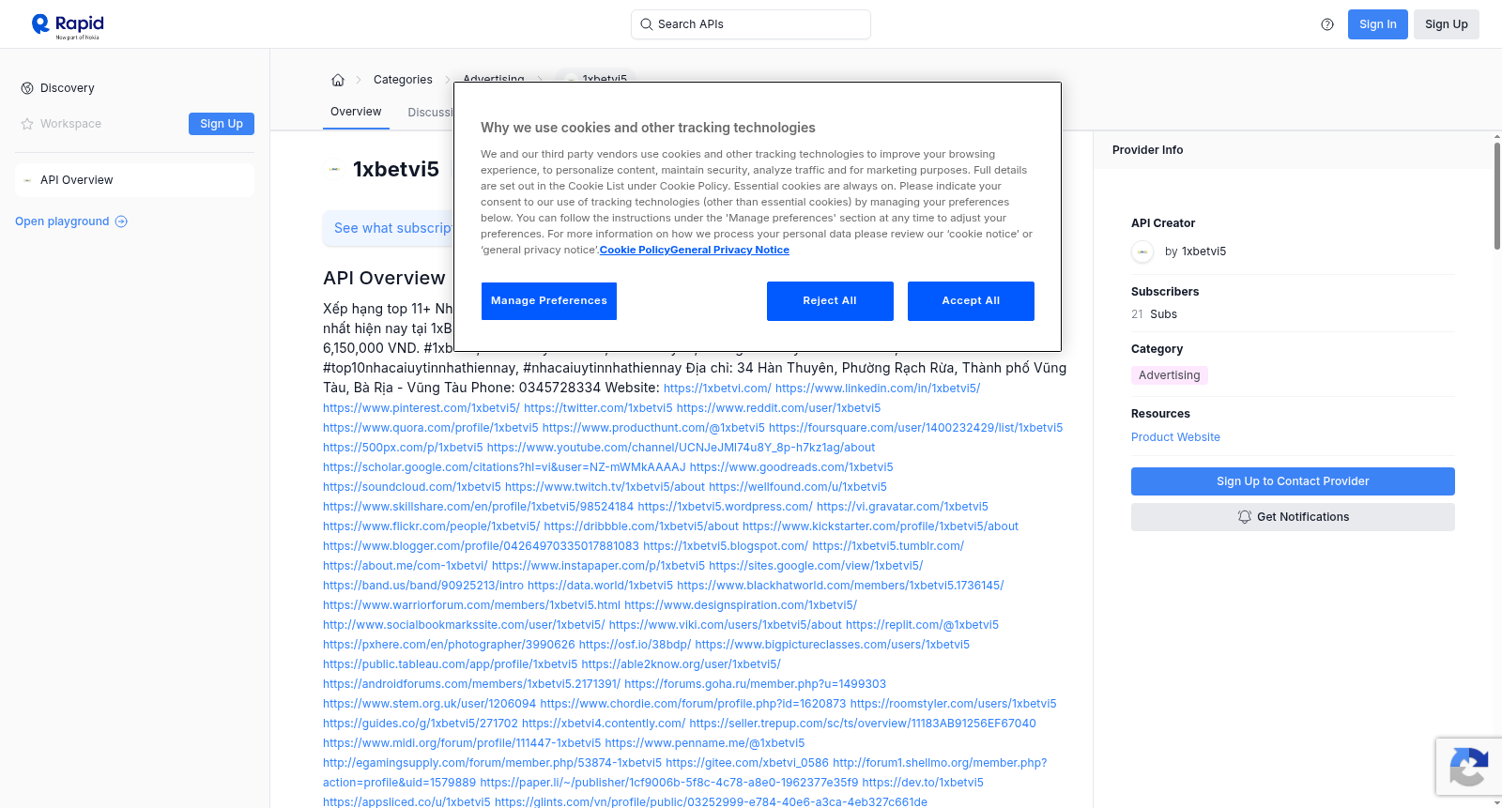Click the sidebar Sign Up button
This screenshot has width=1502, height=808.
point(222,124)
